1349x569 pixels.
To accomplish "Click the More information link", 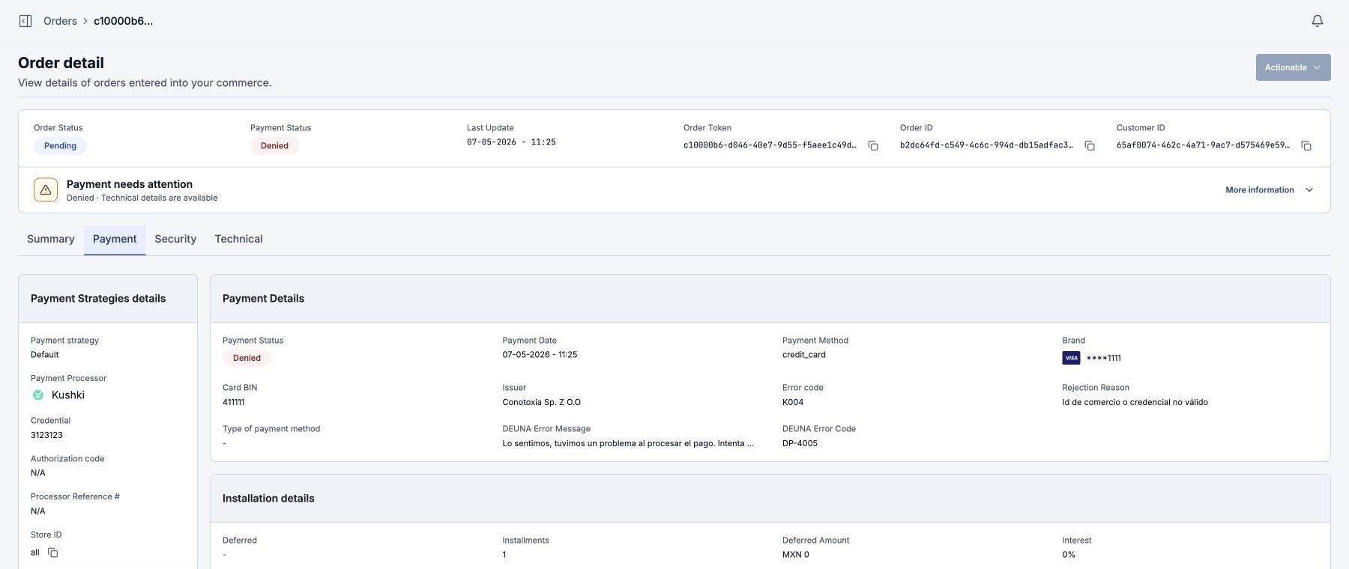I will pos(1259,190).
